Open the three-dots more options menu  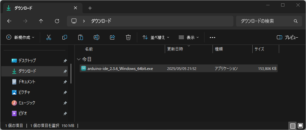(212, 38)
